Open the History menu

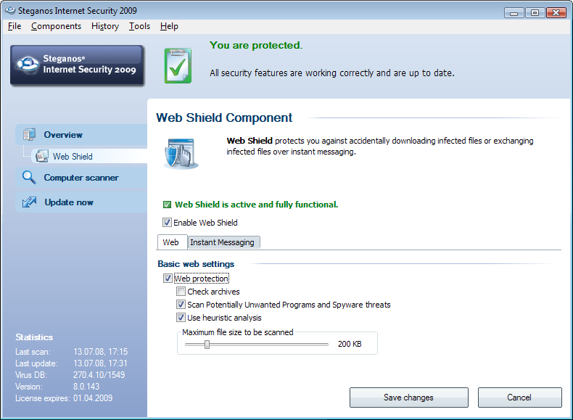tap(105, 26)
